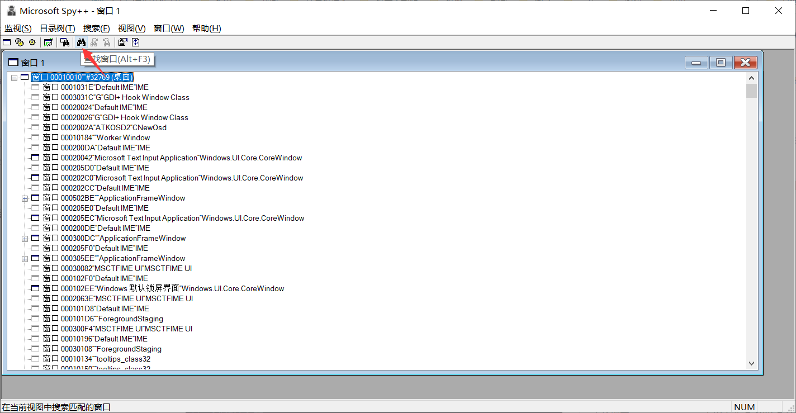The image size is (796, 413).
Task: Open the Threads view (single gear icon)
Action: pos(32,42)
